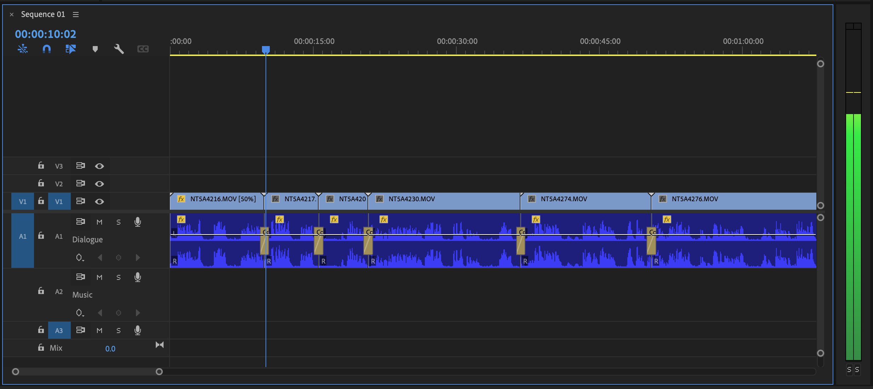The height and width of the screenshot is (389, 873).
Task: Toggle V2 track targeting
Action: point(59,184)
